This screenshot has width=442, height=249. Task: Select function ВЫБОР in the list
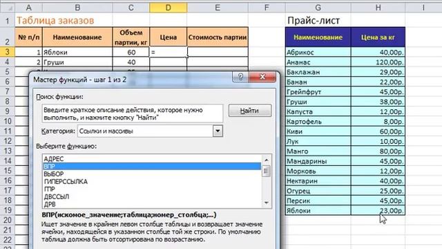[152, 174]
